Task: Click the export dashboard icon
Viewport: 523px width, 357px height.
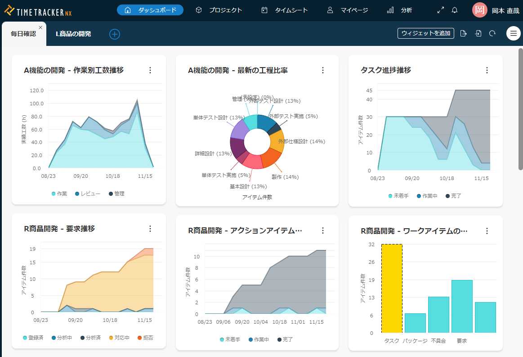Action: click(464, 33)
